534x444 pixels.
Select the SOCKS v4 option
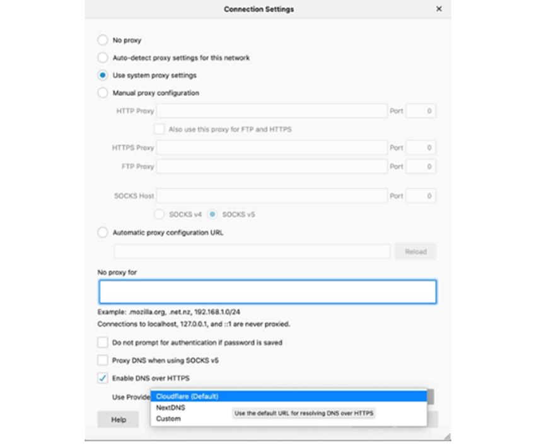[160, 214]
